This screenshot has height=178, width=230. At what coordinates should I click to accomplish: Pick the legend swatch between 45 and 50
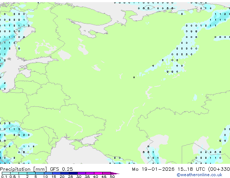(107, 173)
